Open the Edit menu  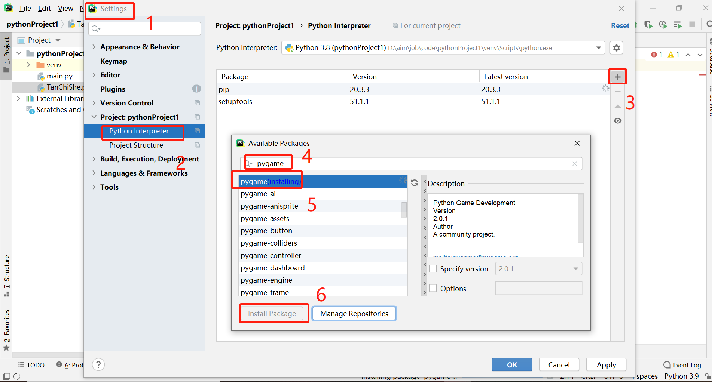tap(44, 8)
